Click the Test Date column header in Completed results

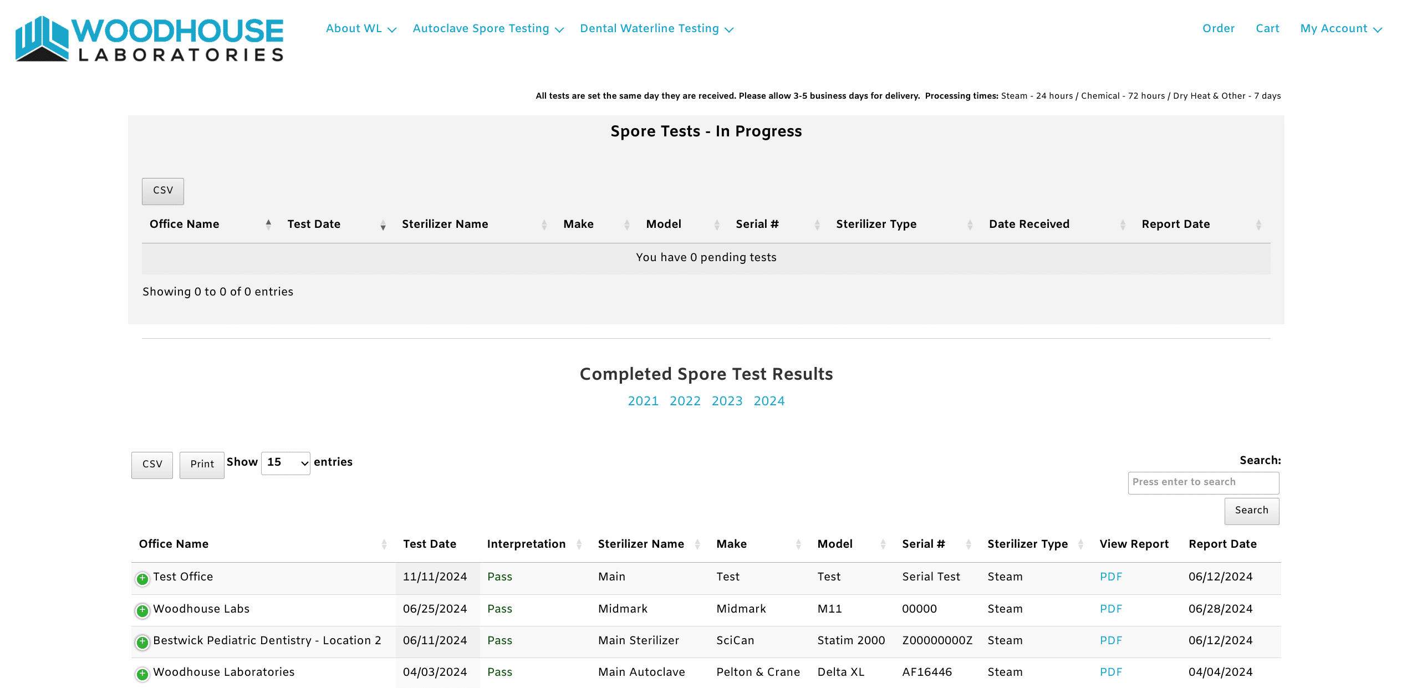[x=430, y=544]
